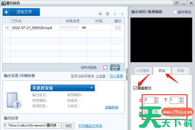
Task: Switch to the 片段截取 tab
Action: click(x=143, y=70)
